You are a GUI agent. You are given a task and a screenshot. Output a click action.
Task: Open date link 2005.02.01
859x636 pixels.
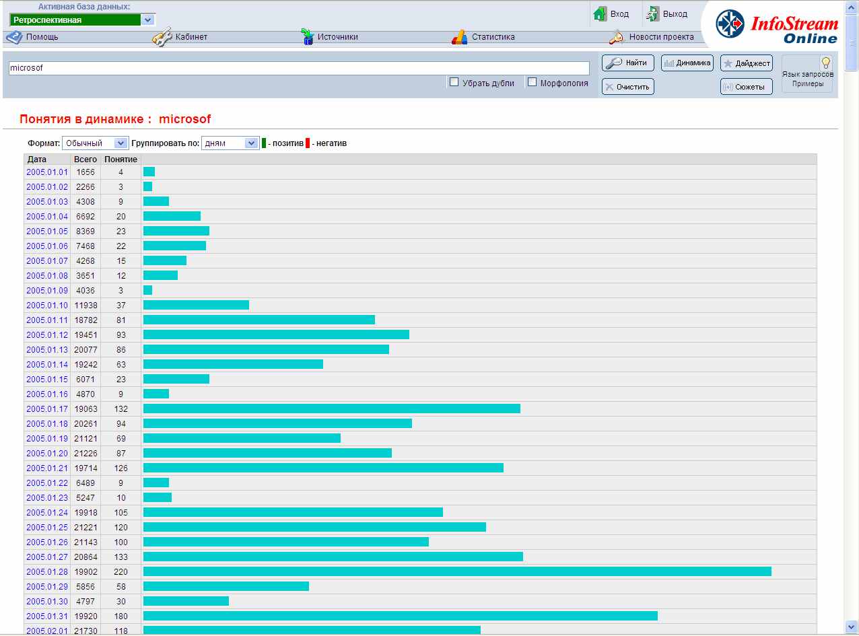pyautogui.click(x=47, y=631)
